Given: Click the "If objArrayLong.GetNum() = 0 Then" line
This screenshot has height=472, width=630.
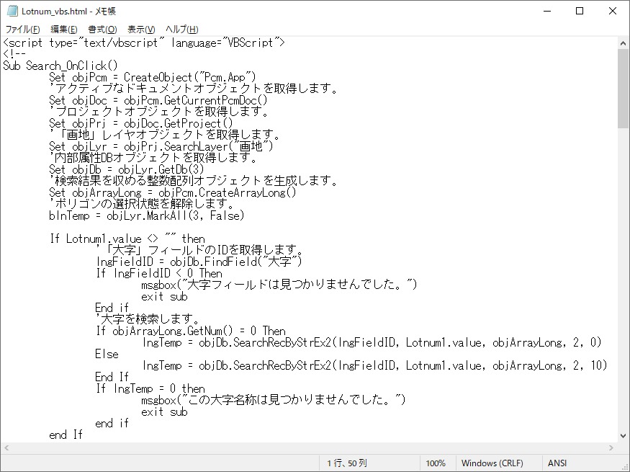Looking at the screenshot, I should click(x=191, y=331).
